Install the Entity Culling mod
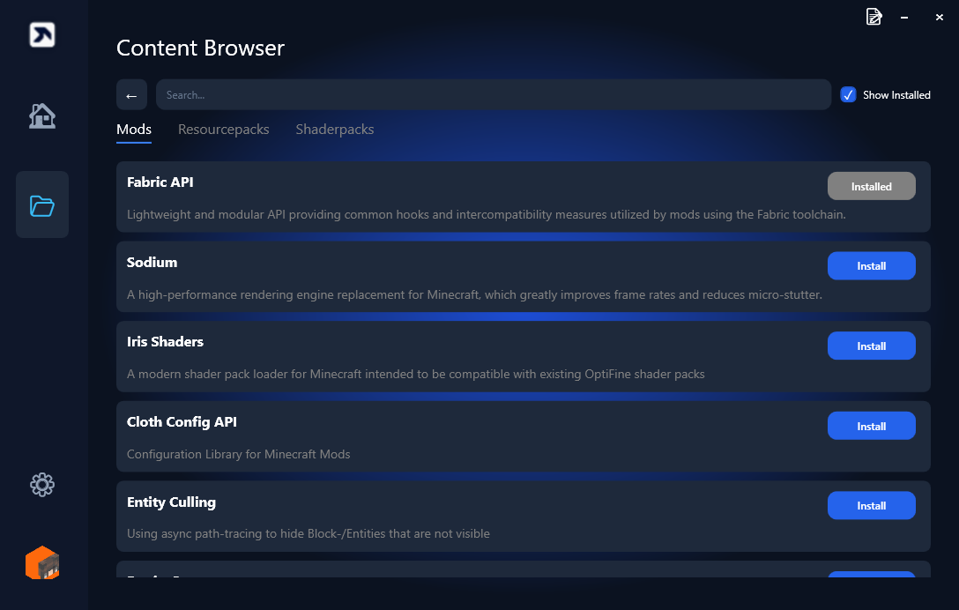The height and width of the screenshot is (610, 959). pyautogui.click(x=871, y=505)
